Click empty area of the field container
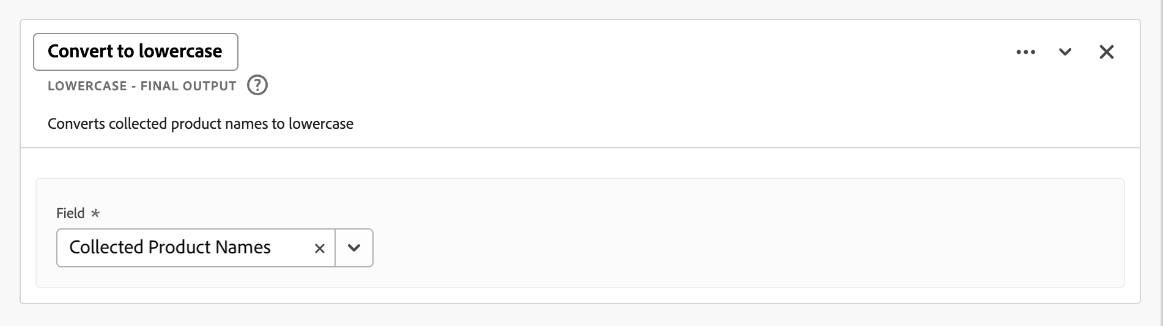The width and height of the screenshot is (1163, 326). tap(734, 244)
